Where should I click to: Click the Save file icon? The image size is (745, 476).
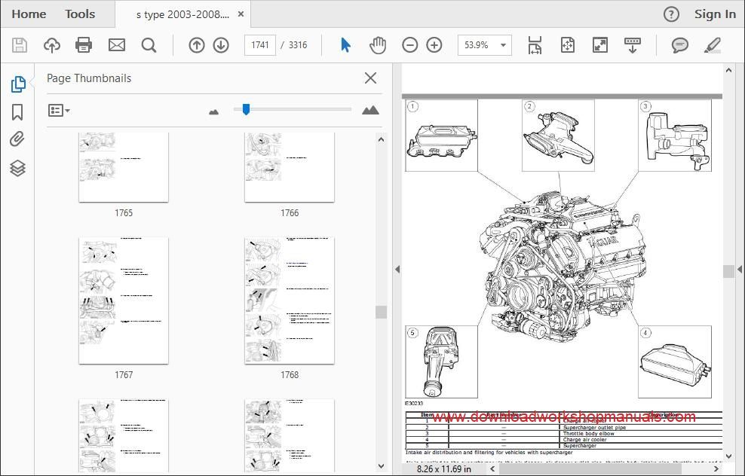tap(20, 45)
